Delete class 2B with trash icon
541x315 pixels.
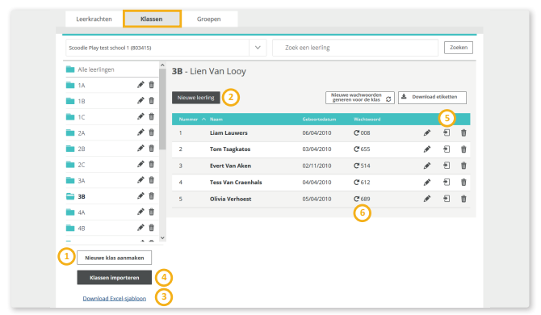click(x=152, y=148)
